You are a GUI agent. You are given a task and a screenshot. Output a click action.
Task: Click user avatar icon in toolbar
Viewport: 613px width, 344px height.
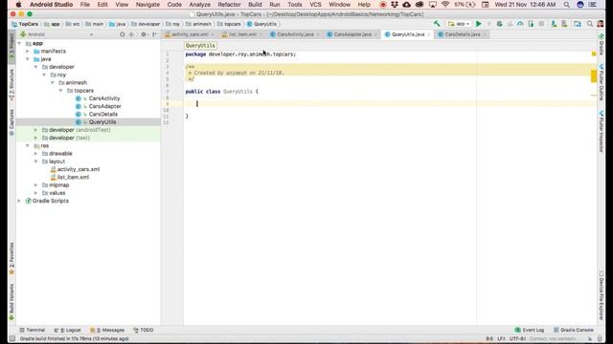tap(601, 24)
